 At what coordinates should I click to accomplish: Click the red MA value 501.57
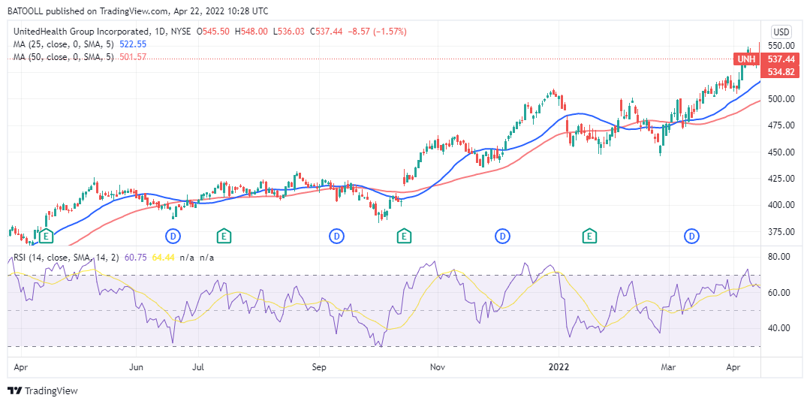pos(134,57)
